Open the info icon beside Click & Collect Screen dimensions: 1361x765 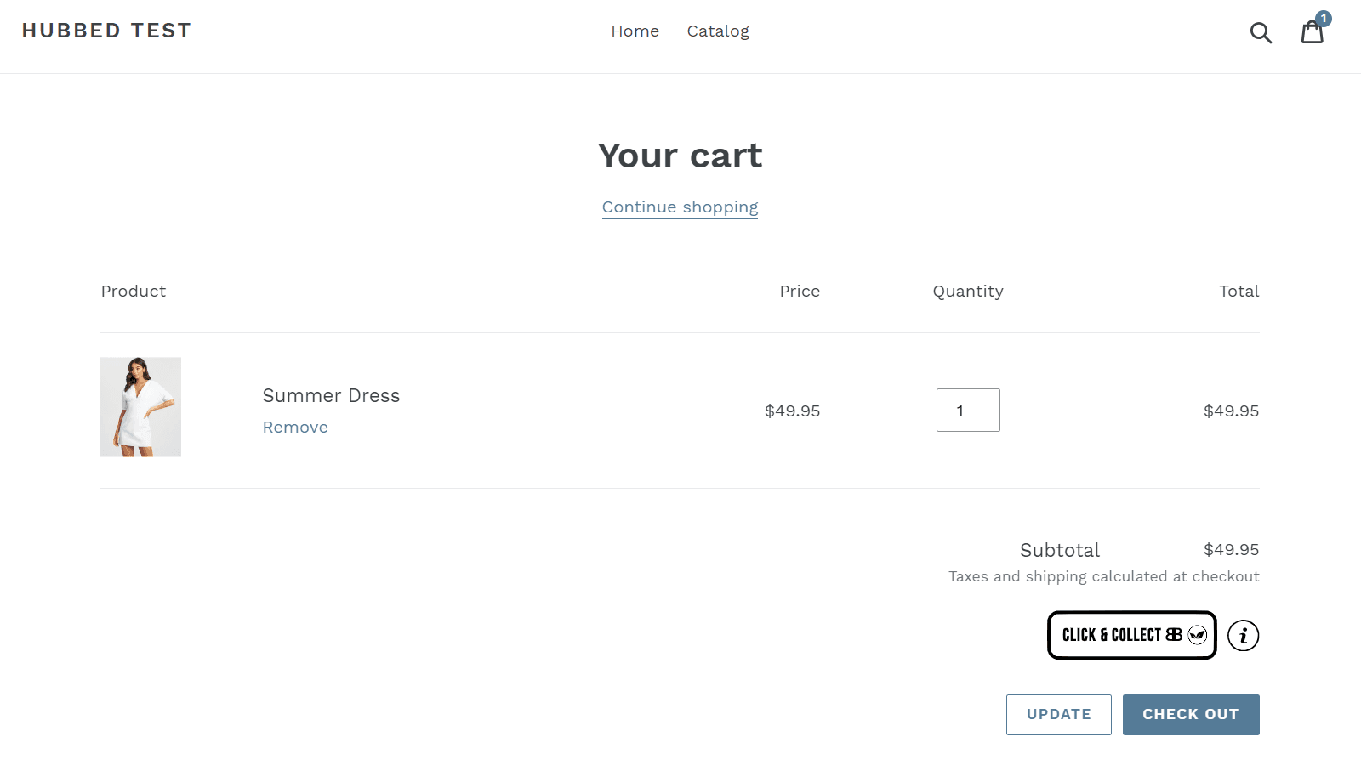pos(1243,635)
